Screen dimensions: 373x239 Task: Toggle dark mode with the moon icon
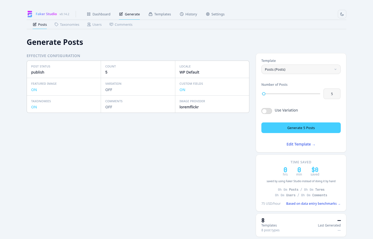[x=342, y=14]
